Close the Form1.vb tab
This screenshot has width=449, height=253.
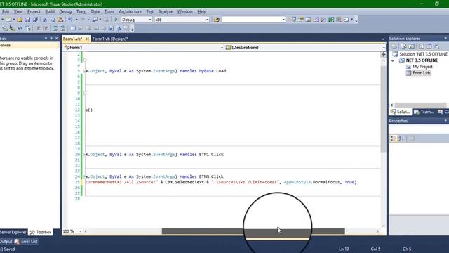point(87,39)
